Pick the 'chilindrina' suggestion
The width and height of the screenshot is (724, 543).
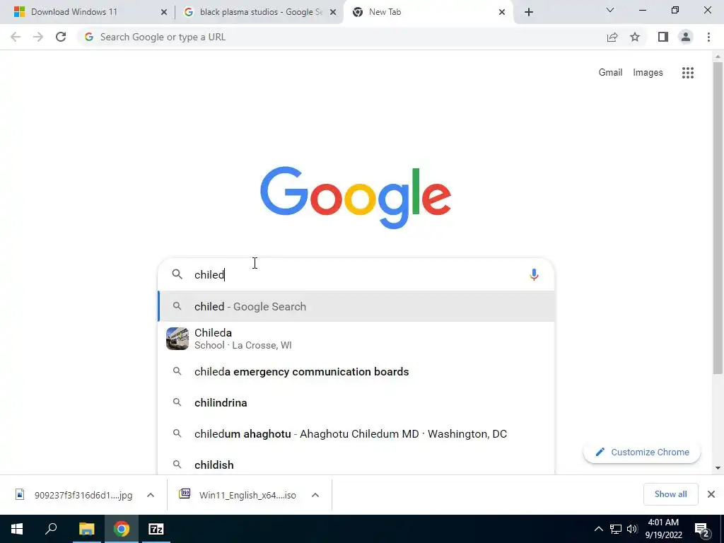(356, 402)
